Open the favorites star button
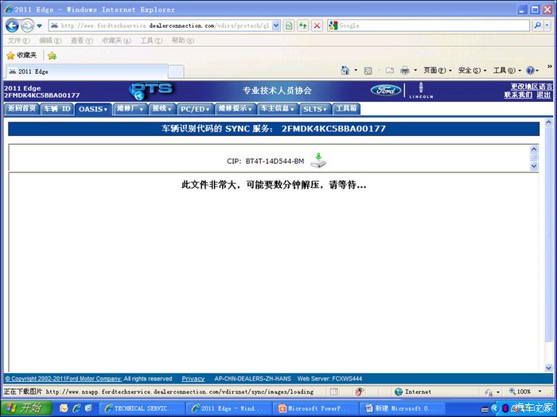This screenshot has width=557, height=417. coord(21,55)
